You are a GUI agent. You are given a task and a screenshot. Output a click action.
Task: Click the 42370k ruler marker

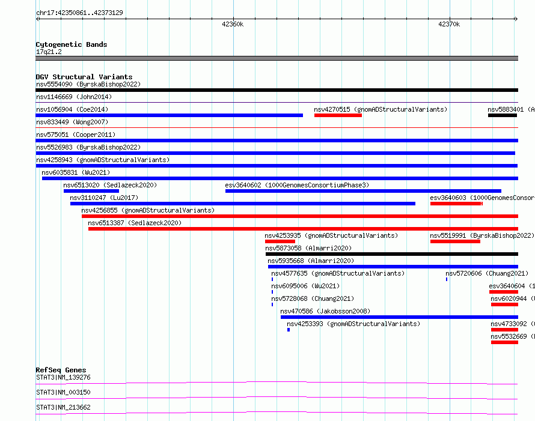tap(449, 24)
